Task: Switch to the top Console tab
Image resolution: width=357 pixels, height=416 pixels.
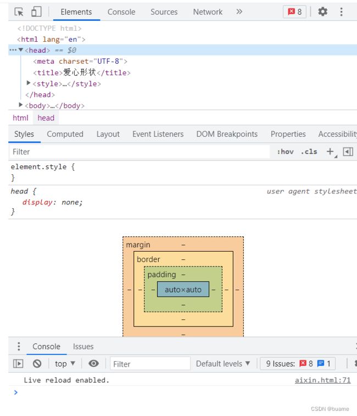Action: (x=121, y=12)
